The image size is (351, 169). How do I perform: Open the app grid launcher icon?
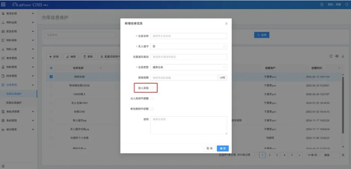pos(3,4)
